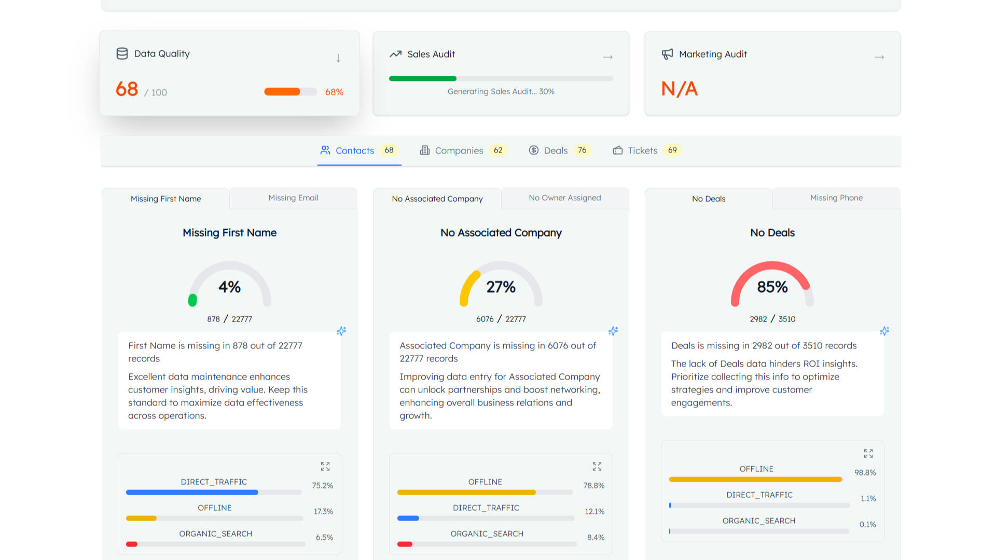This screenshot has width=996, height=560.
Task: Expand the No Associated Company source chart
Action: pyautogui.click(x=597, y=467)
